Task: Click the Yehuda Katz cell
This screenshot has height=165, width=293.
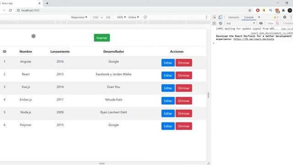Action: click(x=114, y=99)
